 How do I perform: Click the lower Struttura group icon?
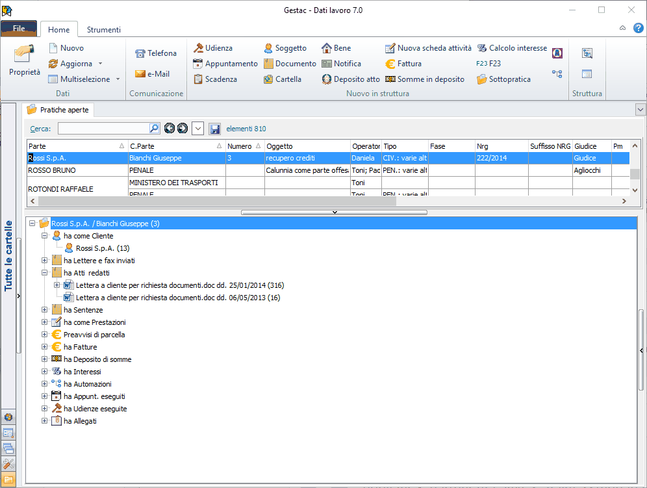click(x=587, y=74)
